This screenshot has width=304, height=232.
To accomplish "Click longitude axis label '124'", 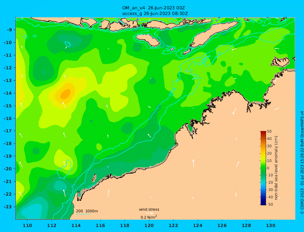I will (x=198, y=225).
